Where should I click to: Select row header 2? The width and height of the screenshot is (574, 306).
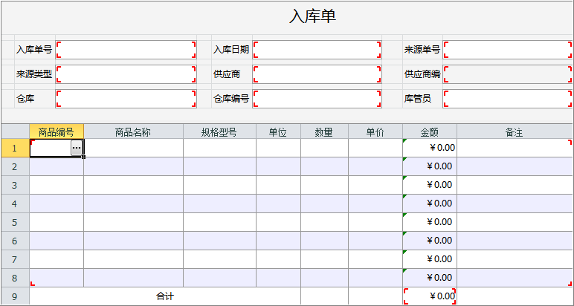coord(15,166)
